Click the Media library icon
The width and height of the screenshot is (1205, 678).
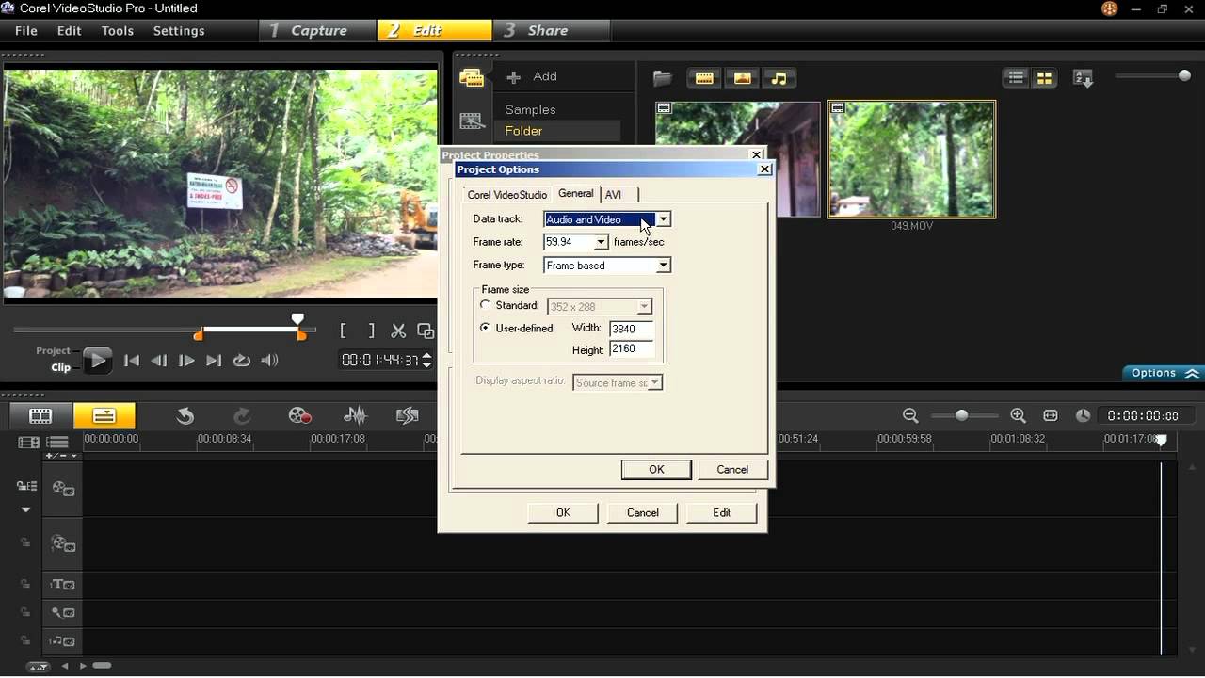coord(472,78)
